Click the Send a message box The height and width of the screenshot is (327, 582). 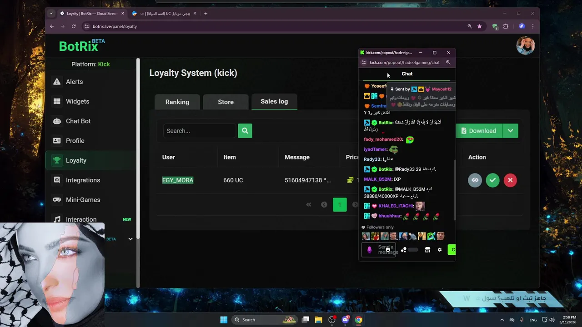pos(378,250)
